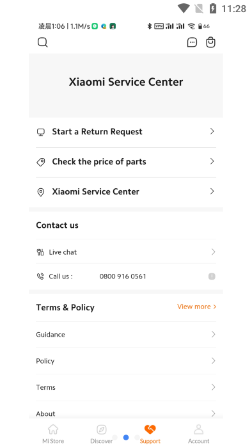Tap the location pin icon for Service Center
Viewport: 252px width, 448px height.
click(x=41, y=192)
